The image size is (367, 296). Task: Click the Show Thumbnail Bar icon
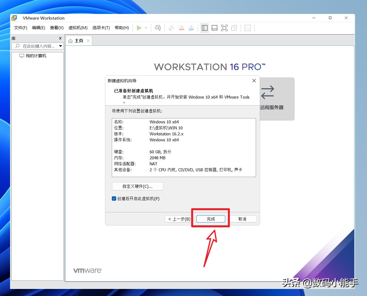click(x=214, y=28)
